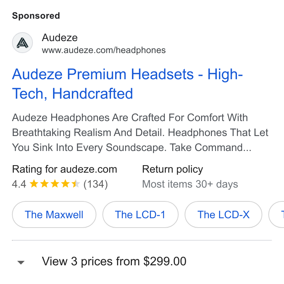Open the View 3 prices from $299.00 row

(x=142, y=262)
